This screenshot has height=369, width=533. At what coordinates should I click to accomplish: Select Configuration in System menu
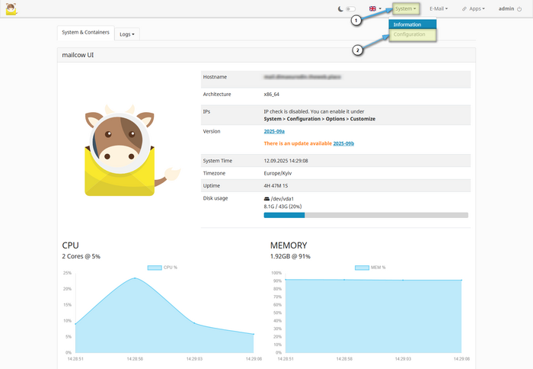(x=413, y=34)
